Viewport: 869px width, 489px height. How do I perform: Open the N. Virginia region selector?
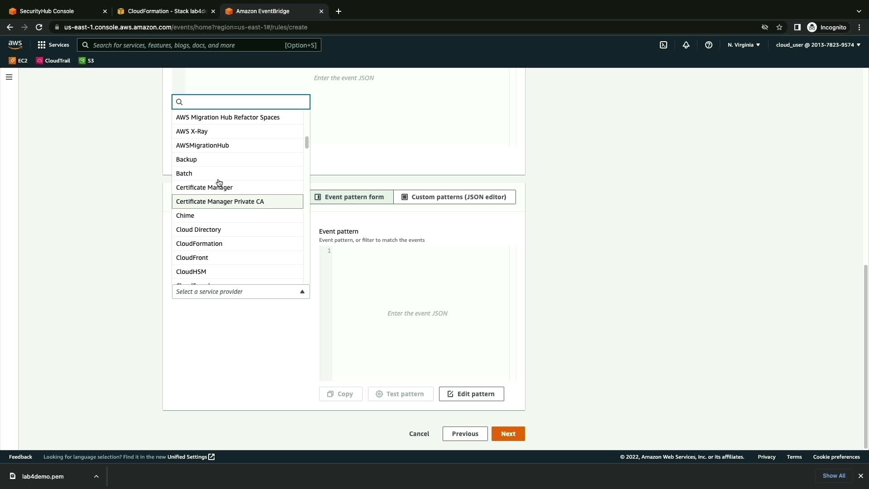click(744, 45)
